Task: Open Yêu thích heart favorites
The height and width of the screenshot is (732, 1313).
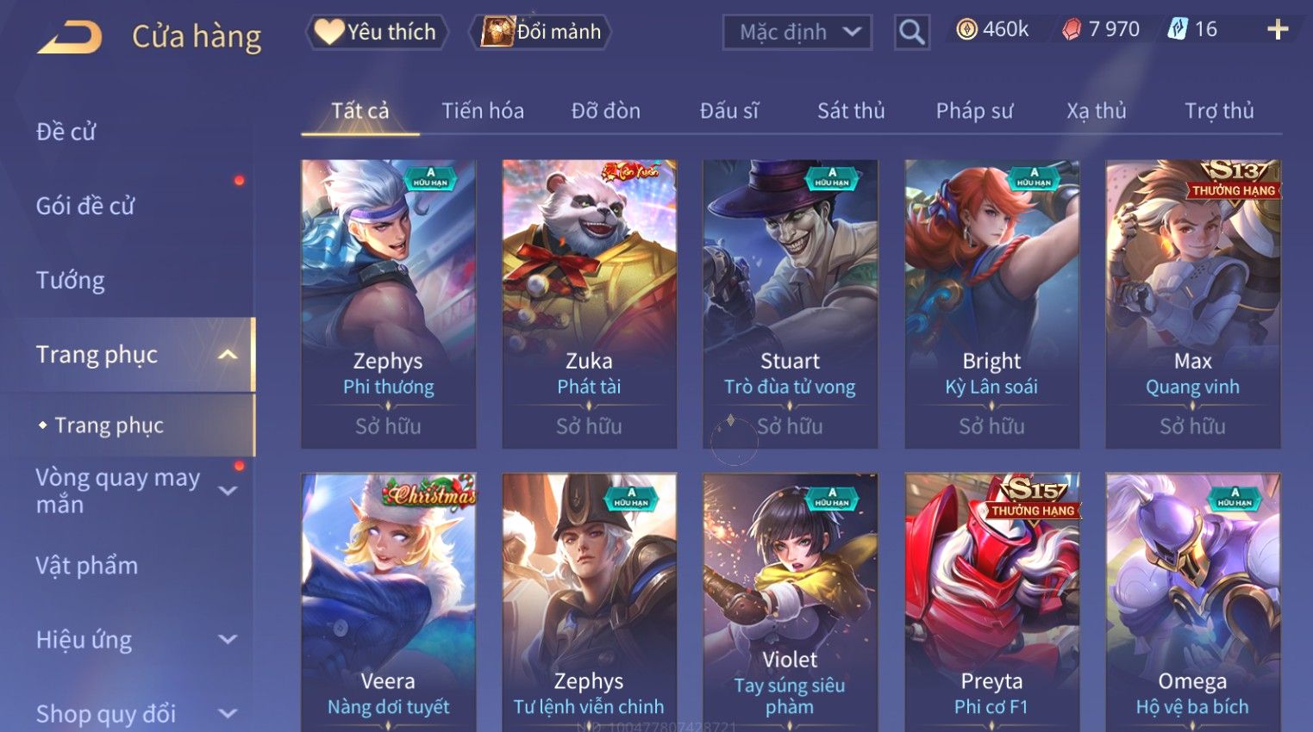Action: (x=377, y=32)
